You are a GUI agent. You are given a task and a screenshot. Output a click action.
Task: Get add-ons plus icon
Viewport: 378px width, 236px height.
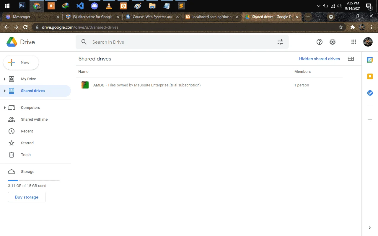tap(370, 119)
